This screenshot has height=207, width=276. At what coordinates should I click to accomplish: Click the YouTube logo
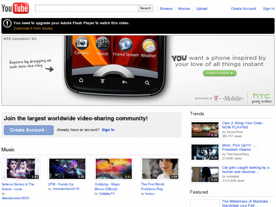15,8
